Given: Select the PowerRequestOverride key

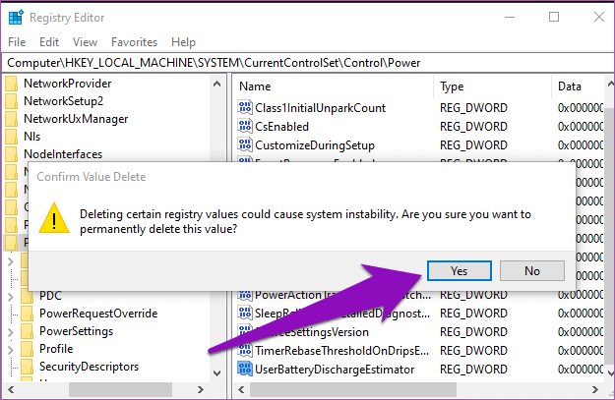Looking at the screenshot, I should [x=98, y=314].
